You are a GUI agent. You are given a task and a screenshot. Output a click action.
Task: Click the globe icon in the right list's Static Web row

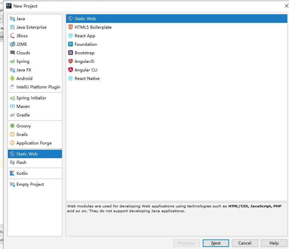(71, 18)
